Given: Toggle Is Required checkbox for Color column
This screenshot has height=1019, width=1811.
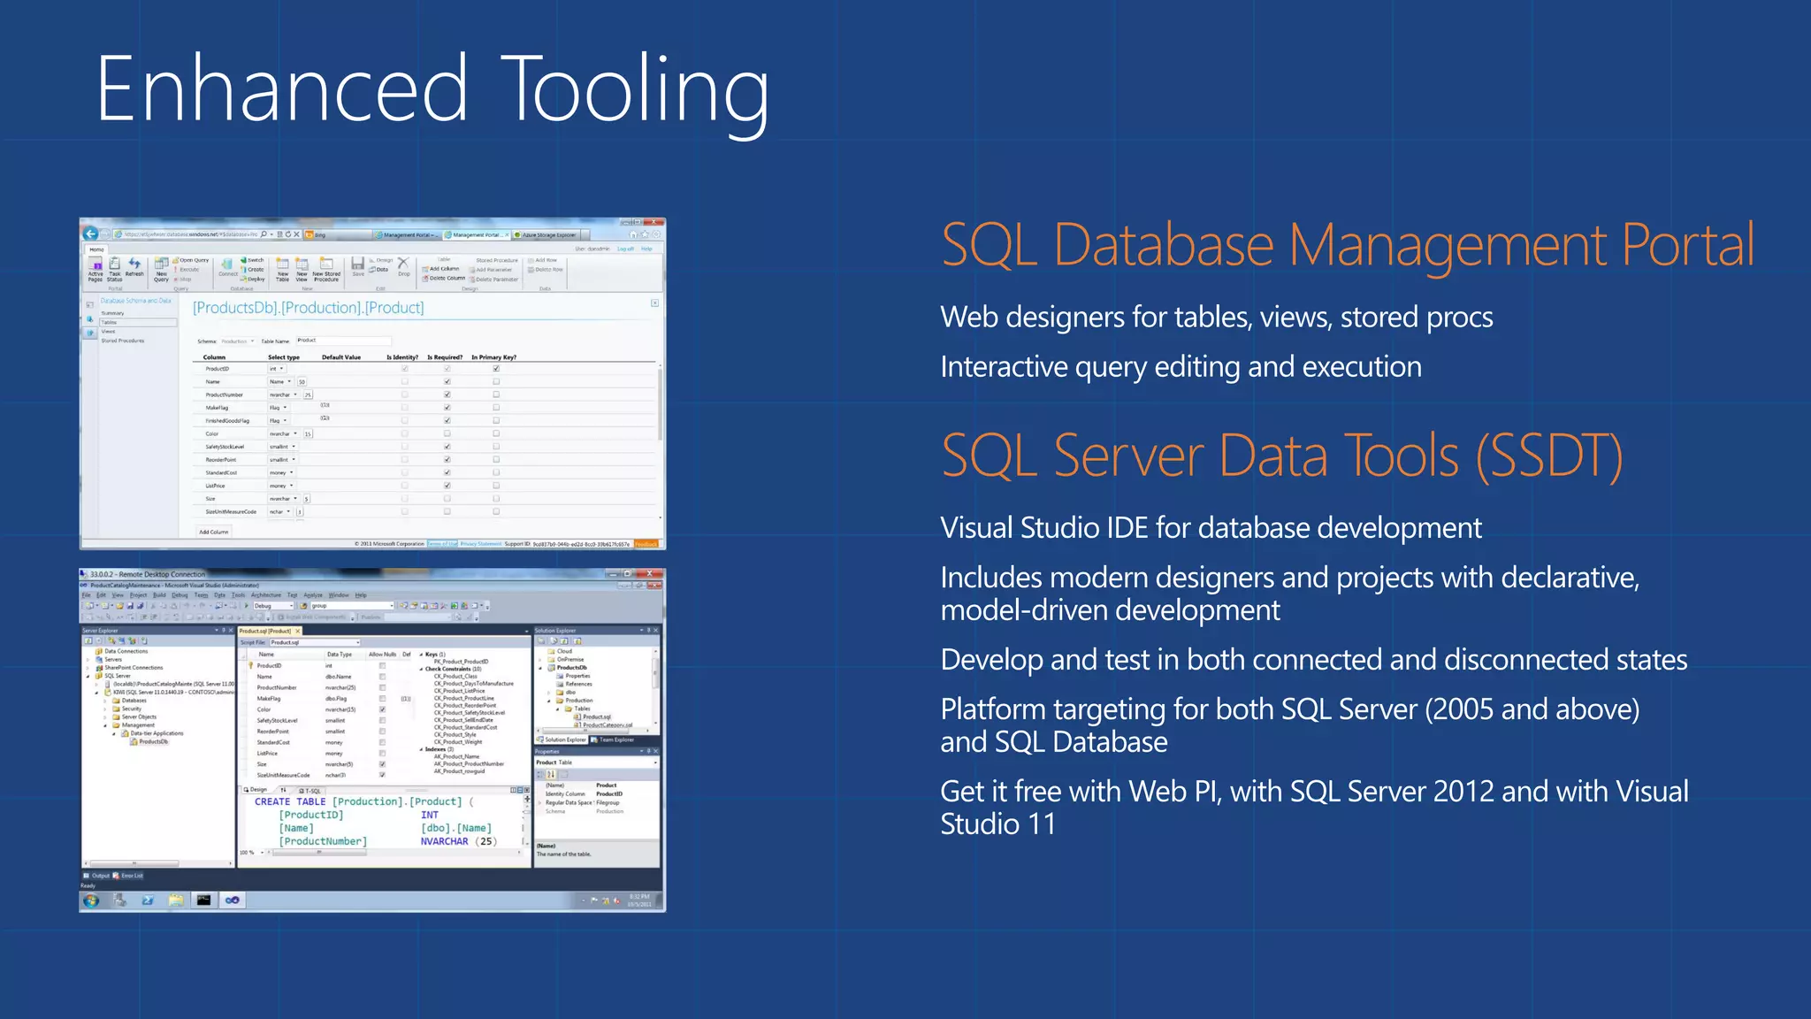Looking at the screenshot, I should point(447,433).
